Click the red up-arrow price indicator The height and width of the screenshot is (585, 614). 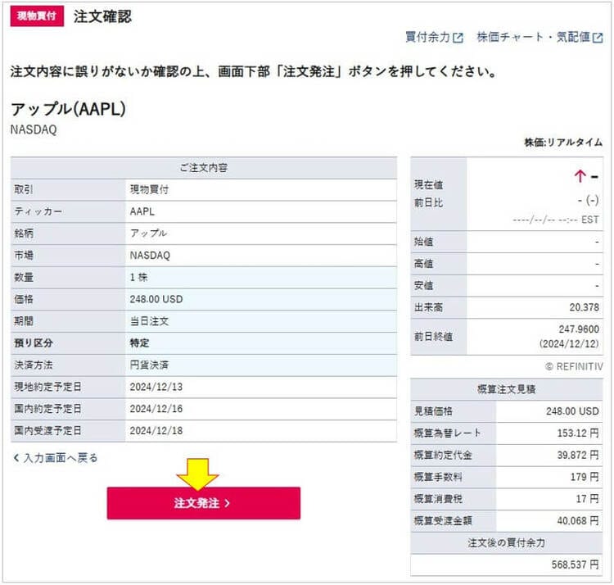[580, 176]
